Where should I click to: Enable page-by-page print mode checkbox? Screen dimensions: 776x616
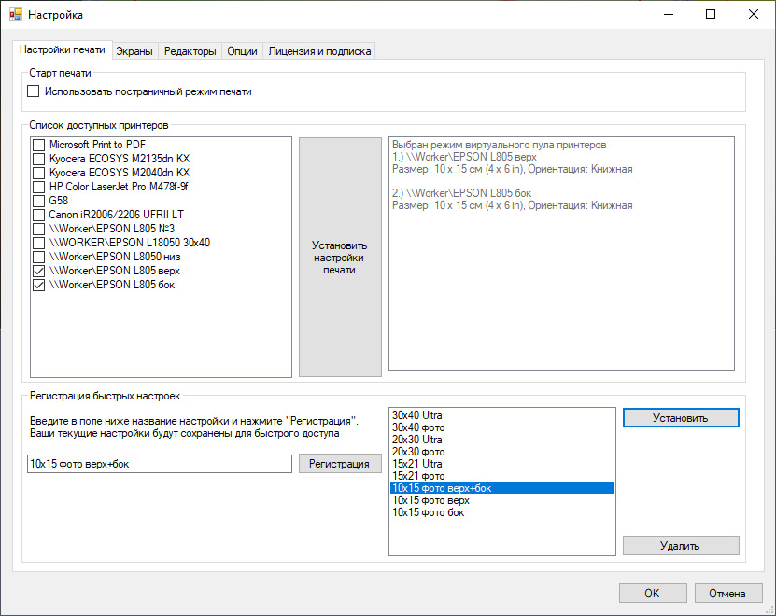35,91
